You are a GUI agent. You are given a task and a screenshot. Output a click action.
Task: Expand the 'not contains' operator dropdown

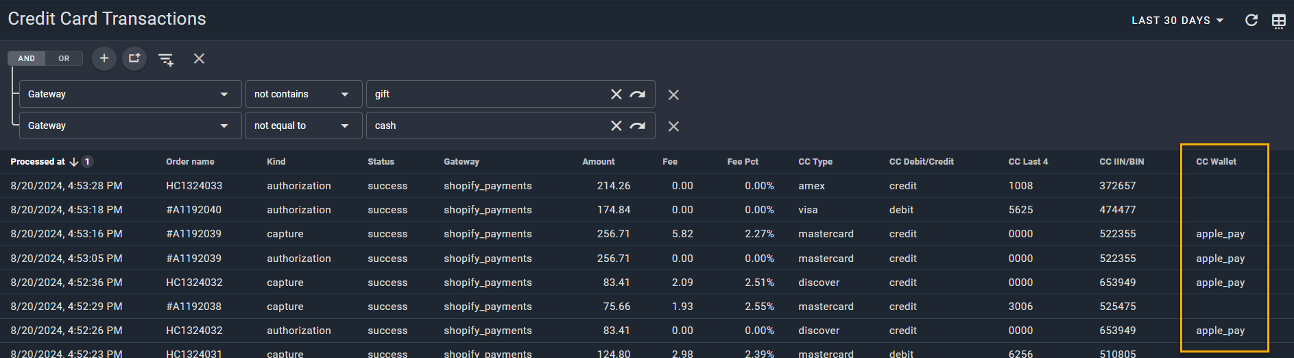point(303,94)
